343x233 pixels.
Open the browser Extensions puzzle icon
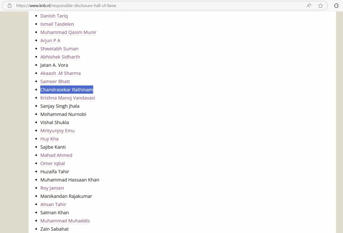coord(336,6)
